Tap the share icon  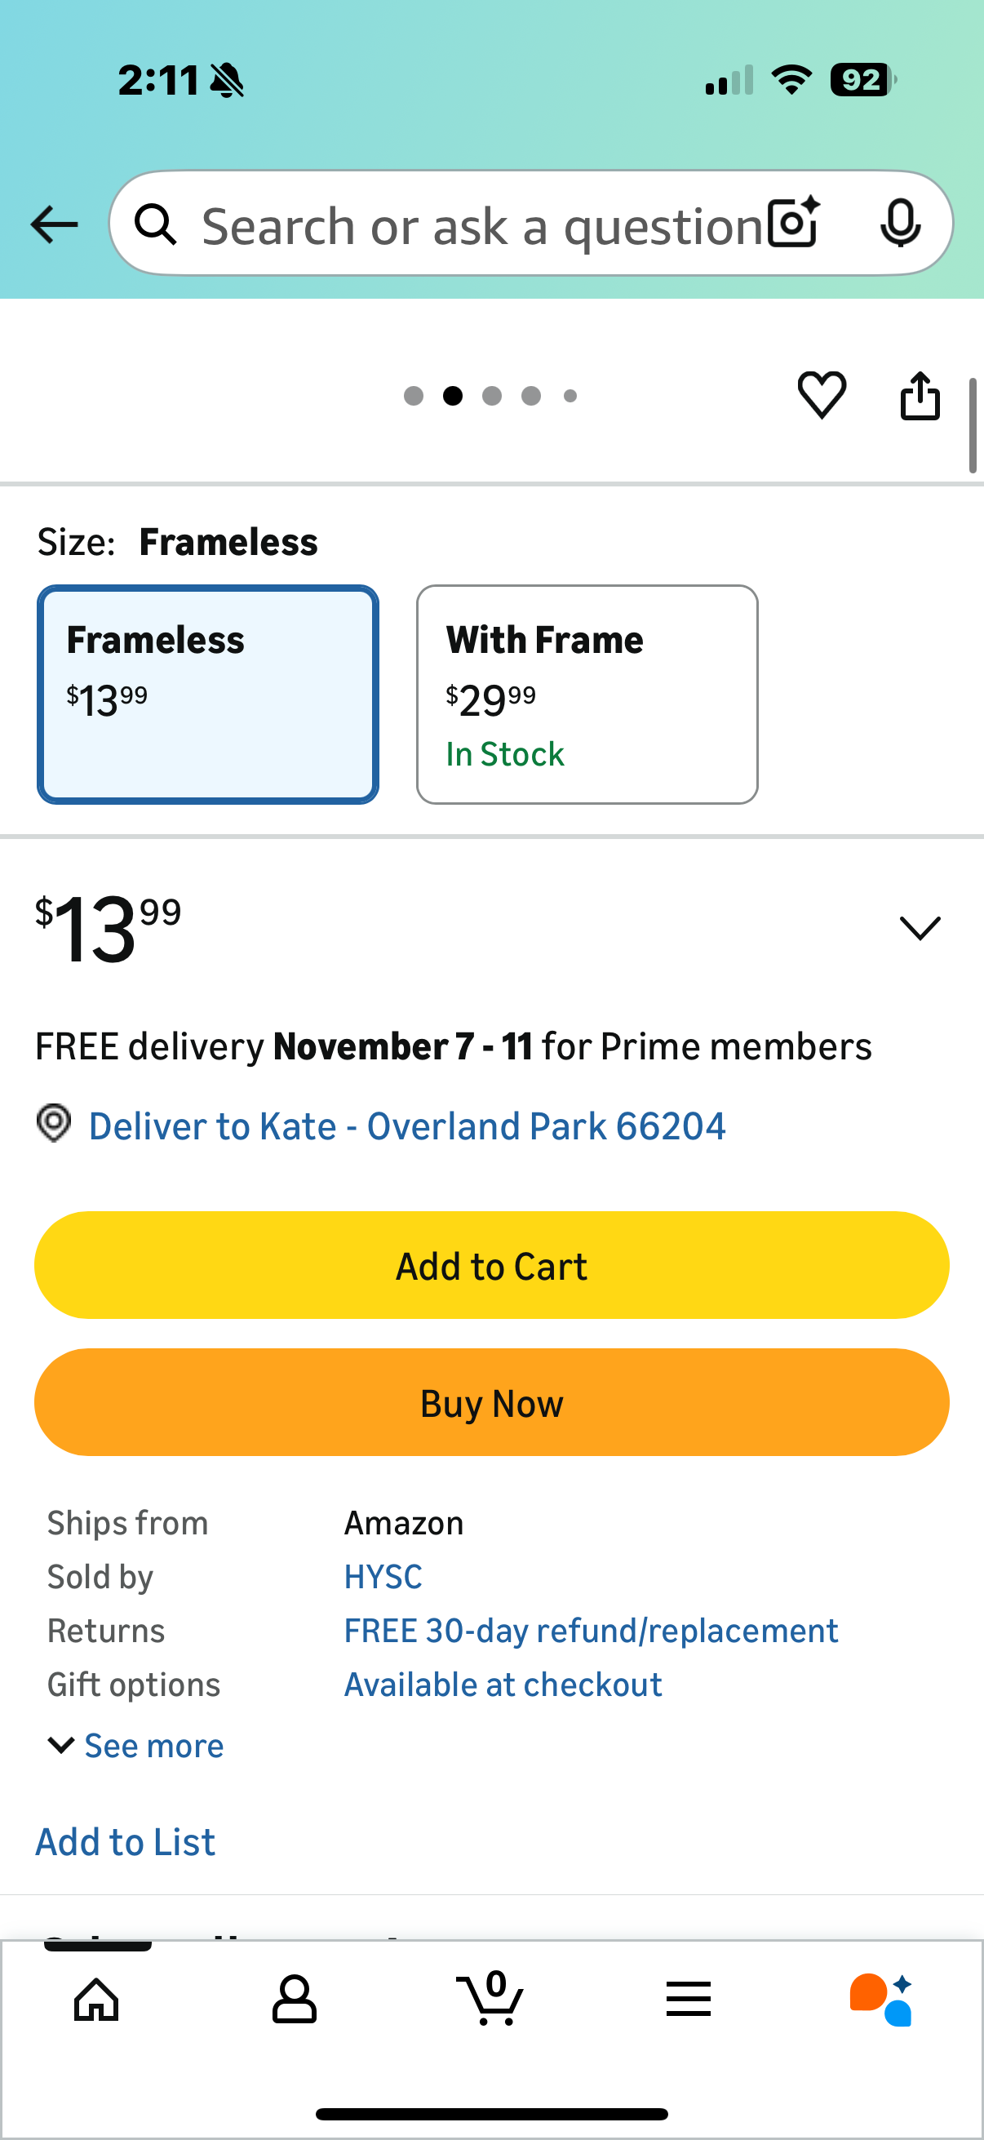(x=920, y=395)
